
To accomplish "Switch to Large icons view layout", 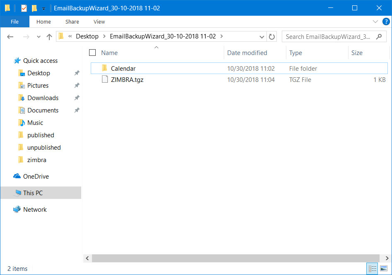I will click(383, 269).
